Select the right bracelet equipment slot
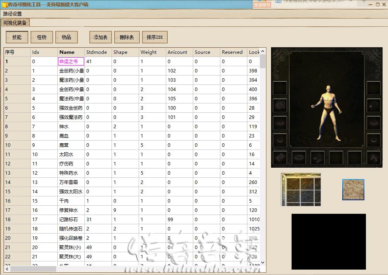The height and width of the screenshot is (275, 388). point(373,123)
